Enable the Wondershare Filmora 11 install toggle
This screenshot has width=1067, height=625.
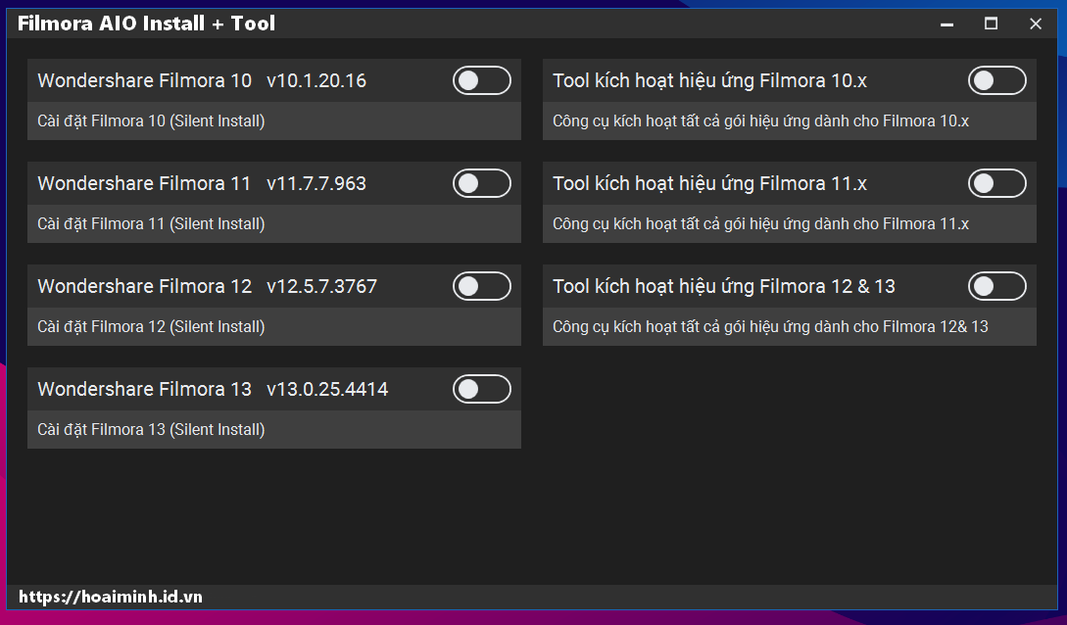point(482,183)
